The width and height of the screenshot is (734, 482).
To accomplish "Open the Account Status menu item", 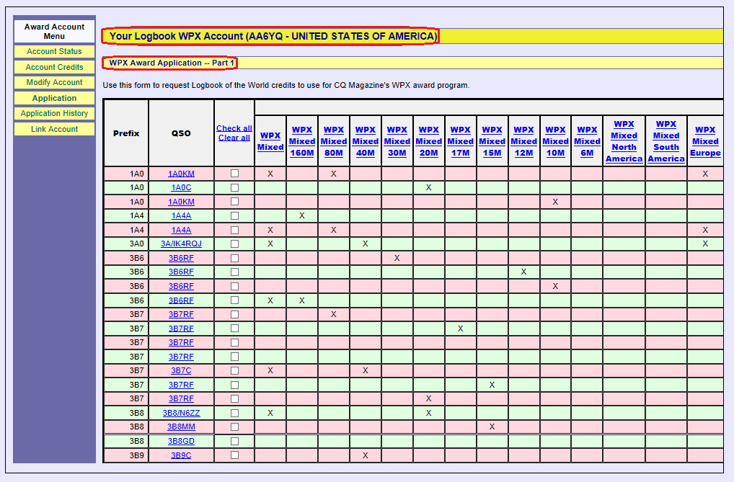I will coord(54,52).
